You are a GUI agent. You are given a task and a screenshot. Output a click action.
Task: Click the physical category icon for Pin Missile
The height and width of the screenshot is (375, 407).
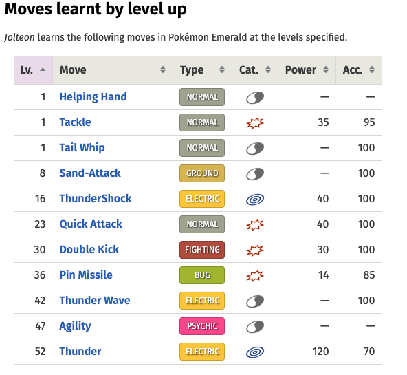pos(255,275)
